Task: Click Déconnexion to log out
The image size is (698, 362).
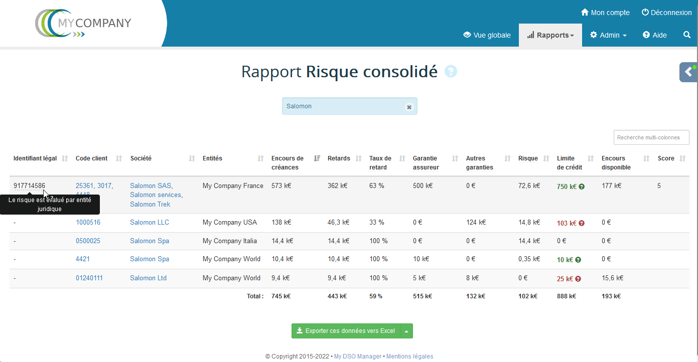Action: (666, 13)
